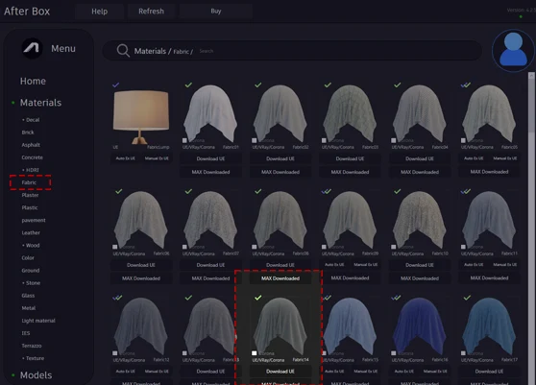Click the green checkmark on Fabric13 card

click(x=188, y=298)
